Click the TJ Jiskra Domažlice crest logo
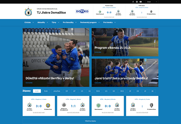This screenshot has width=181, height=124. [28, 11]
